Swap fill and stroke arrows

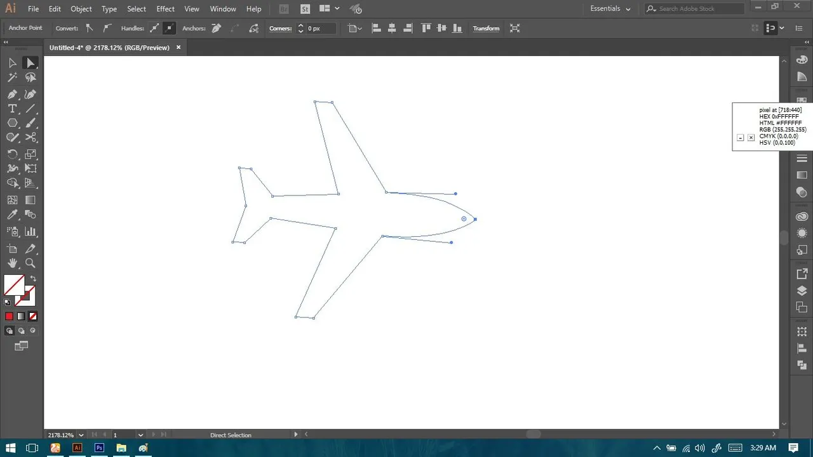click(x=33, y=279)
